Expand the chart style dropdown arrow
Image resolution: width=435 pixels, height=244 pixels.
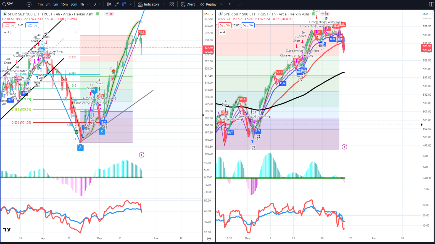pyautogui.click(x=130, y=4)
